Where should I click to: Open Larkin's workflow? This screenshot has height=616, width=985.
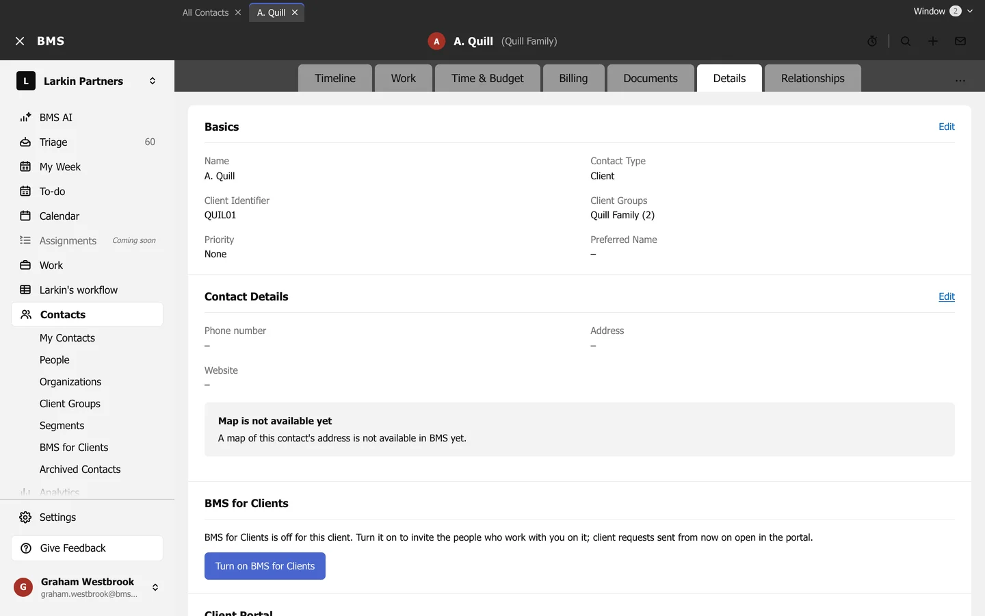tap(87, 290)
